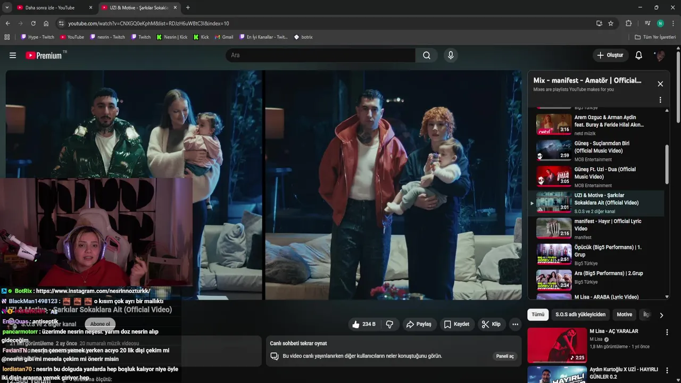Click the browser address bar URL
Viewport: 681px width, 383px height.
click(148, 23)
